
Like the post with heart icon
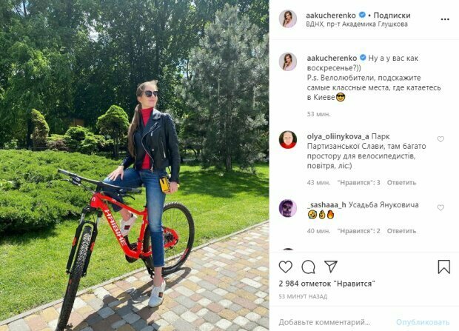pyautogui.click(x=286, y=267)
